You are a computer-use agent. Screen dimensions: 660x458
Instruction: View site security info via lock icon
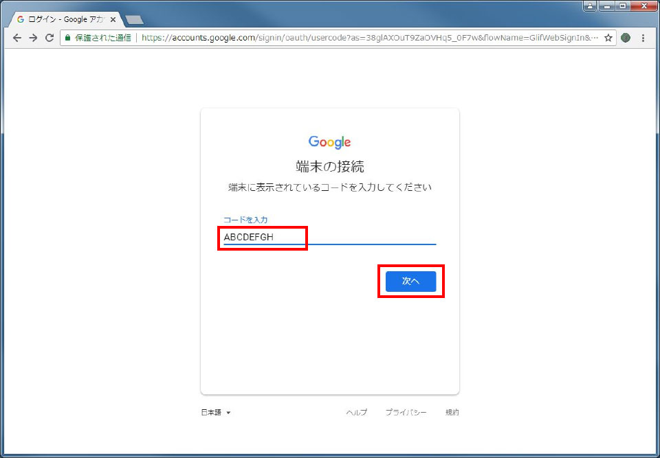[x=67, y=38]
